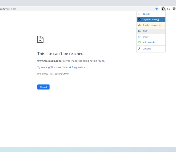
Task: Click the DNS_PROBE_FINISHED_NXDOMAIN error code
Action: click(x=53, y=74)
